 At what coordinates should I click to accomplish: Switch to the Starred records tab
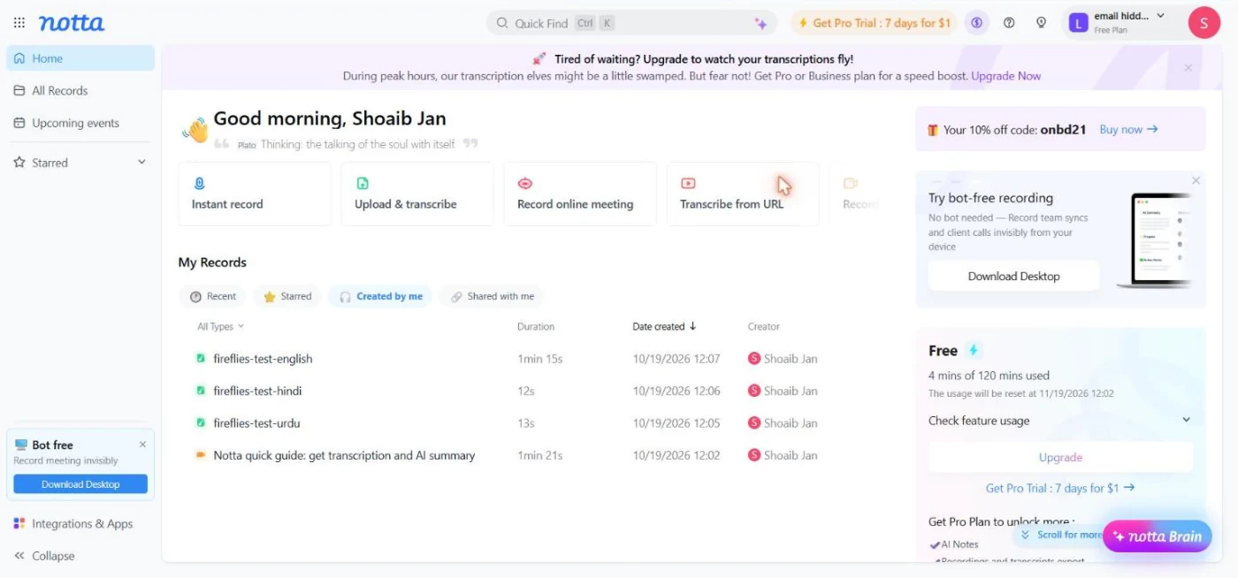click(x=287, y=297)
